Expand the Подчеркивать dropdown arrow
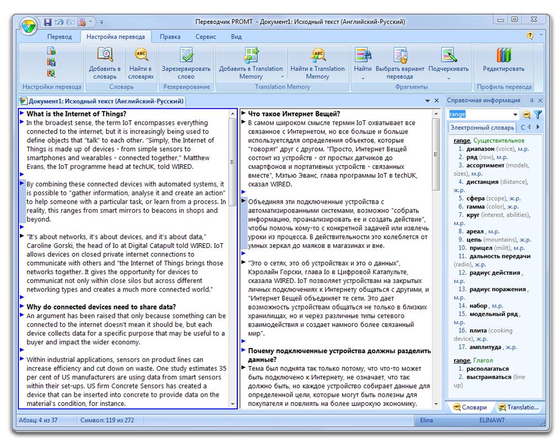Screen dimensions: 559x438 tap(449, 78)
